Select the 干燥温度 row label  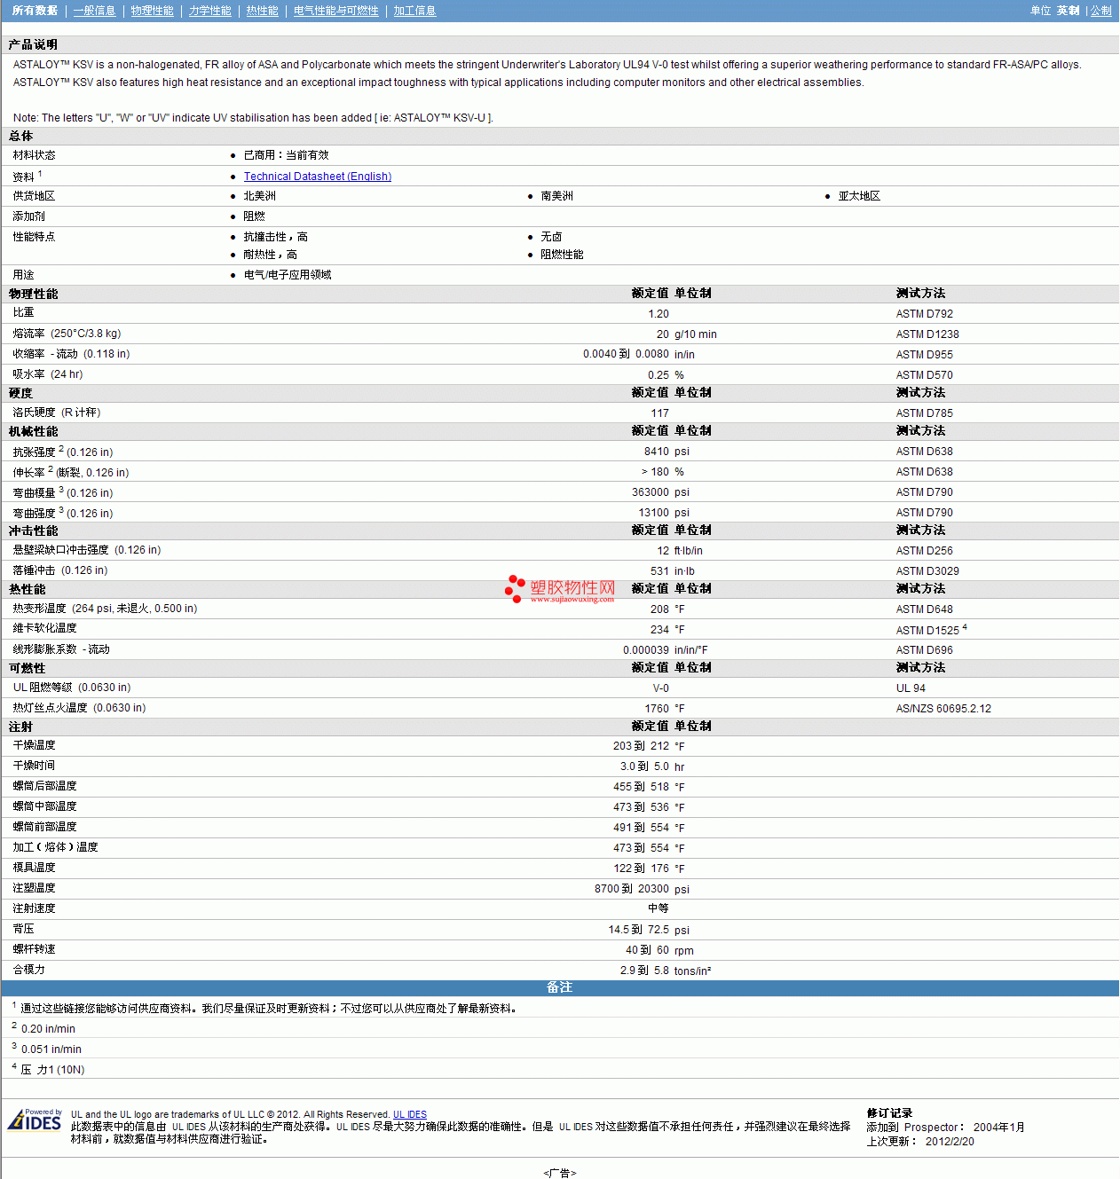[x=35, y=745]
